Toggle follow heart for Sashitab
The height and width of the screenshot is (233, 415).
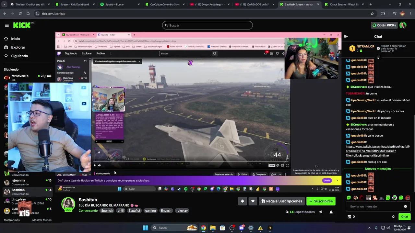[x=253, y=201]
